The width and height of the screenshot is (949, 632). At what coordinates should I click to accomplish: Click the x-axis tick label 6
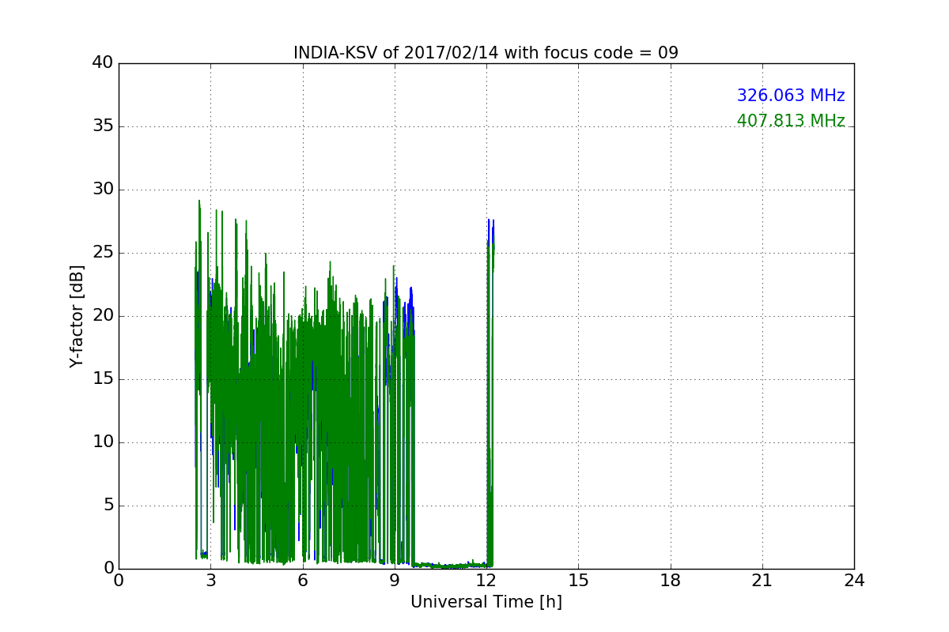coord(303,581)
